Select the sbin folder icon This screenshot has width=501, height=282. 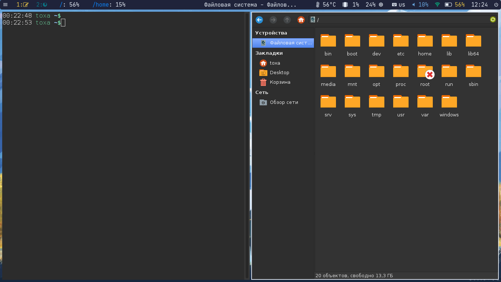(x=473, y=71)
